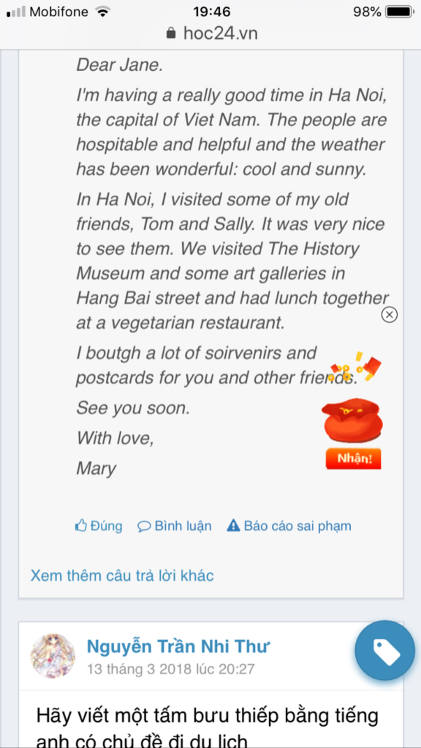This screenshot has height=748, width=421.
Task: Click the Bình luận comment link
Action: click(x=183, y=526)
